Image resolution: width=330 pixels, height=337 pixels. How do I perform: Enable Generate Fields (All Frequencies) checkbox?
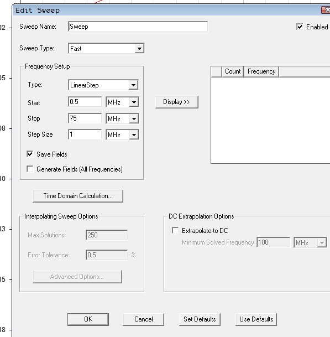pyautogui.click(x=30, y=169)
